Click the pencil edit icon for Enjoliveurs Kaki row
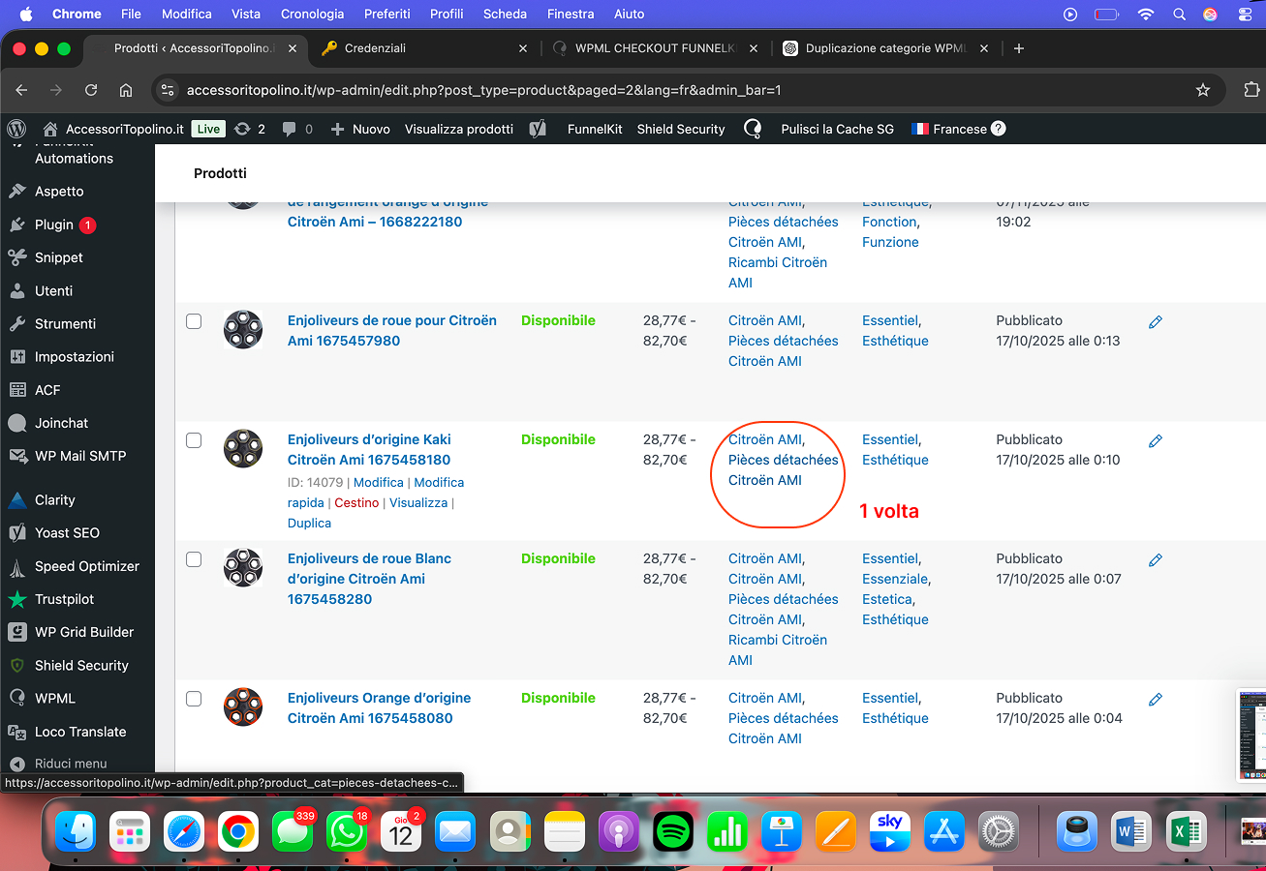Screen dimensions: 1266x871 (1155, 441)
